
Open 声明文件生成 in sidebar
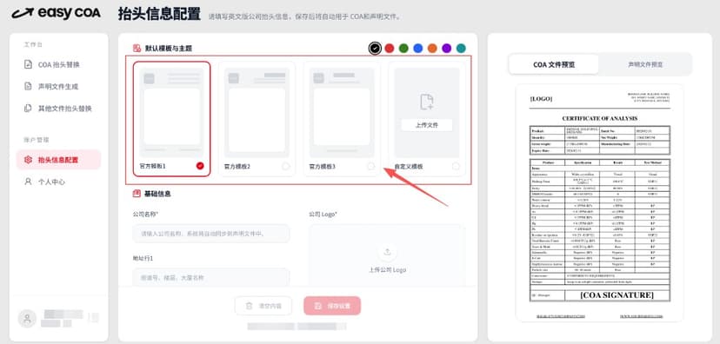coord(59,86)
